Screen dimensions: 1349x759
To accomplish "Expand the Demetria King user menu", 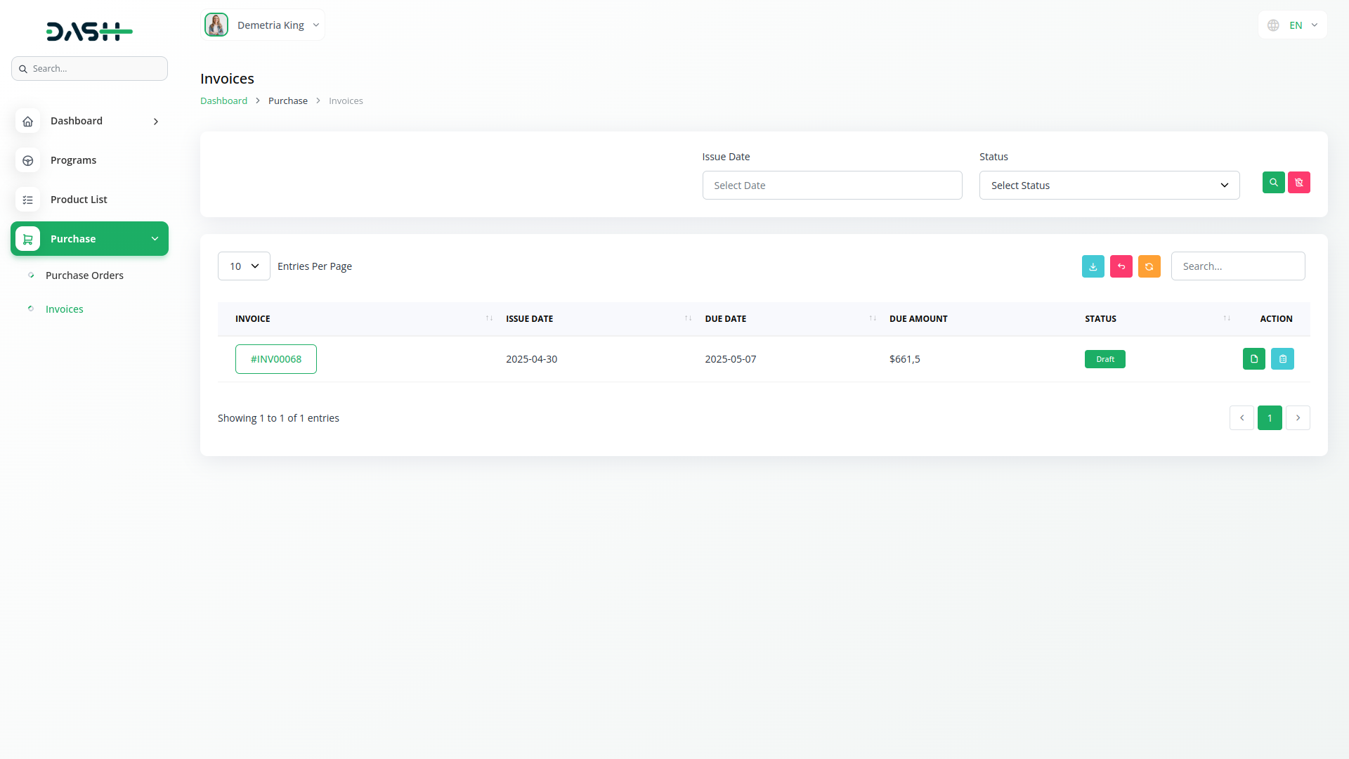I will [263, 25].
